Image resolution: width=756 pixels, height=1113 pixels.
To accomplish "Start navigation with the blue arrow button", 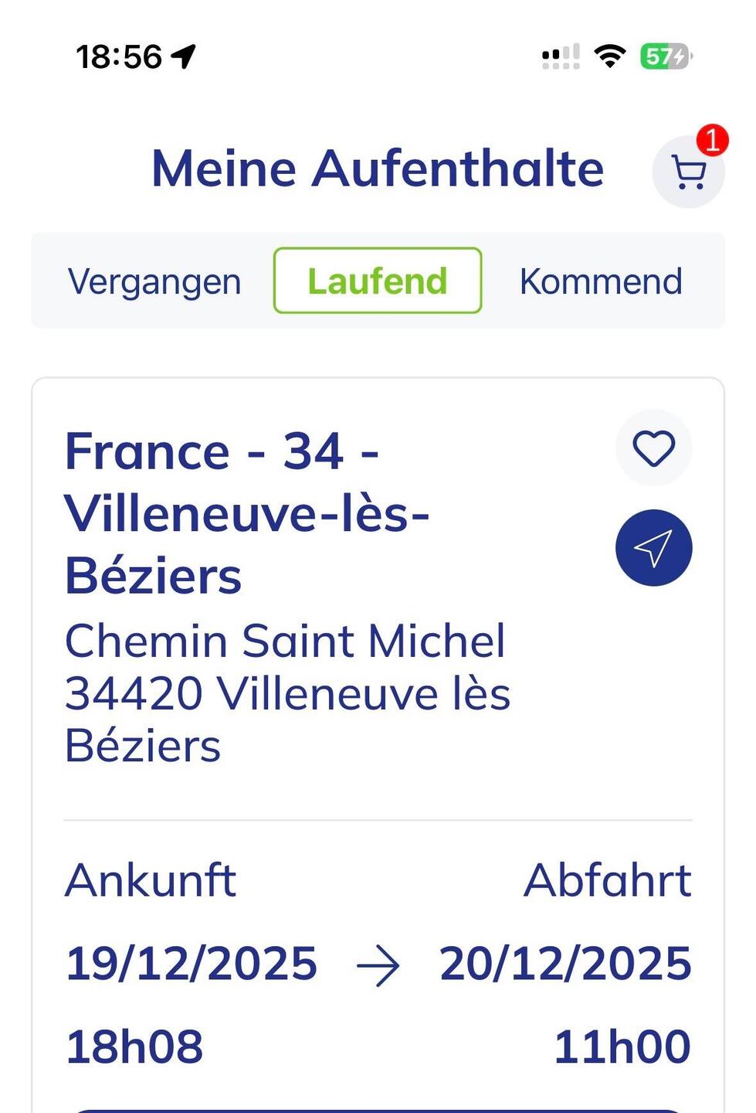I will [653, 548].
